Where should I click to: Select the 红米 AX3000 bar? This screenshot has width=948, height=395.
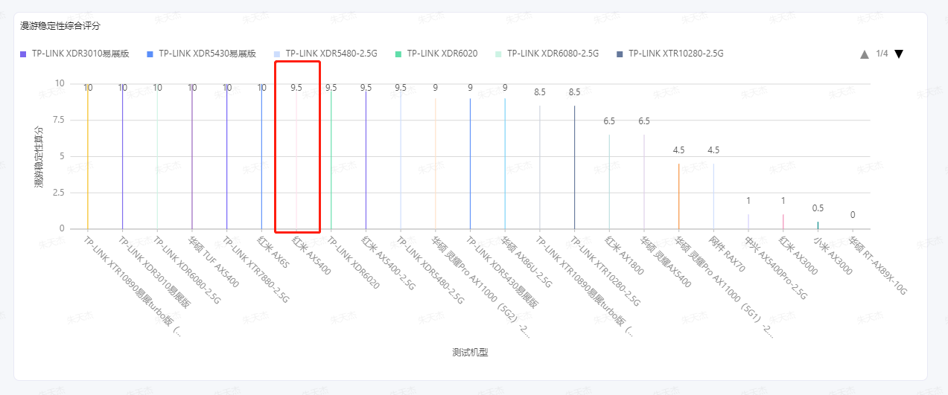[x=783, y=222]
